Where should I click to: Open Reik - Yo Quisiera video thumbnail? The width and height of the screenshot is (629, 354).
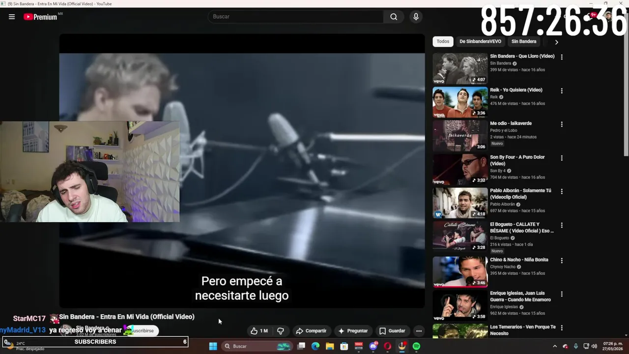[460, 102]
